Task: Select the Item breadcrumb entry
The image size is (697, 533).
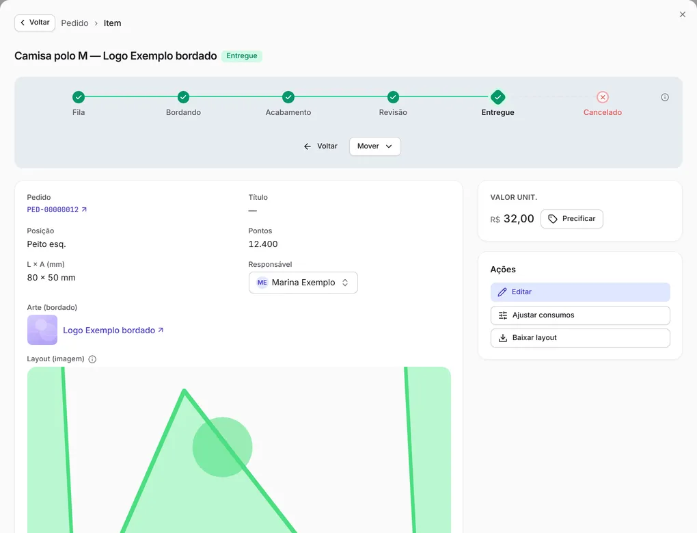Action: pos(113,23)
